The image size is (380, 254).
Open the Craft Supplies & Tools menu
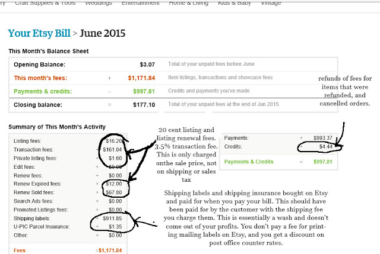tap(45, 3)
